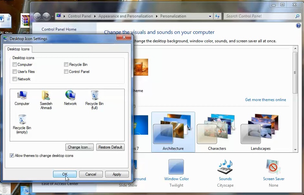Open the Screen Saver icon
The width and height of the screenshot is (304, 195).
[273, 167]
